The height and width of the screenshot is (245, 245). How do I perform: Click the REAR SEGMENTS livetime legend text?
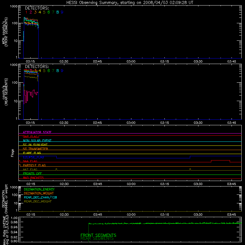pyautogui.click(x=97, y=239)
